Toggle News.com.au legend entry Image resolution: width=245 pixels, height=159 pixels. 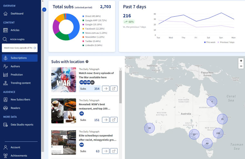pyautogui.click(x=95, y=33)
